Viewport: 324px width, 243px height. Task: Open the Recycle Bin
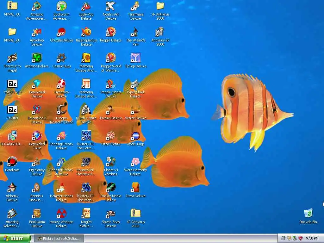308,216
